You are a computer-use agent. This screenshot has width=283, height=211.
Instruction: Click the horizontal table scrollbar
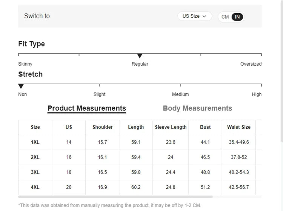(x=115, y=197)
